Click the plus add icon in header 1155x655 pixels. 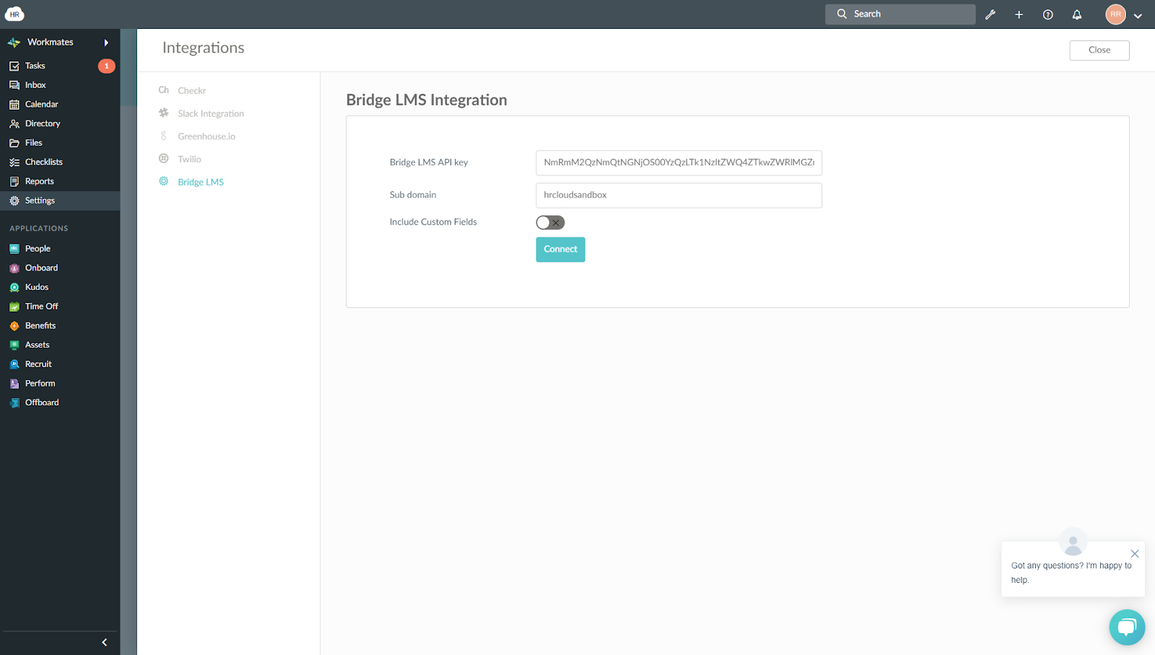1019,14
